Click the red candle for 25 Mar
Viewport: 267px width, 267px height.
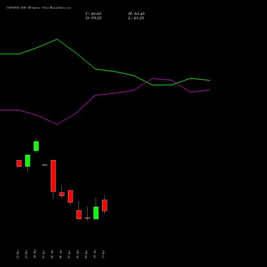pyautogui.click(x=19, y=163)
